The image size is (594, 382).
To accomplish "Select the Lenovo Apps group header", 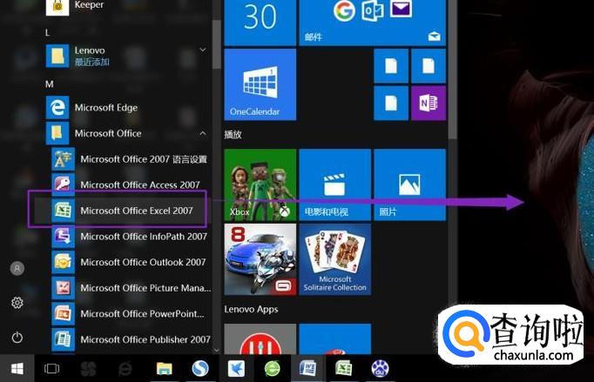I will pyautogui.click(x=251, y=309).
